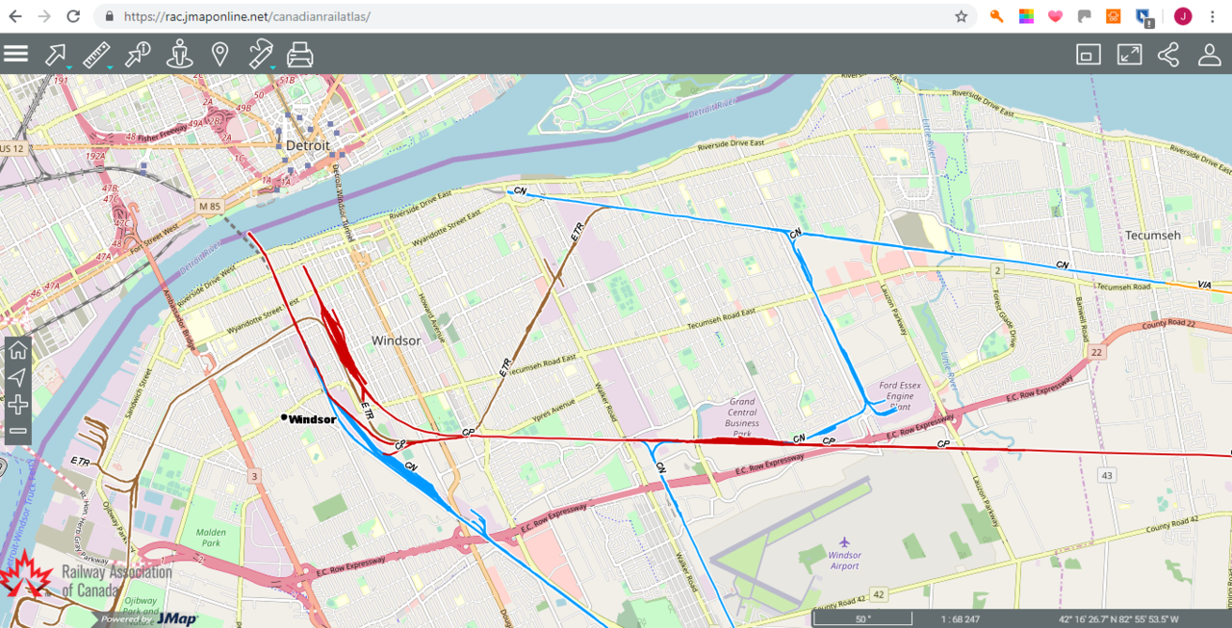Click the location pin marker tool

pos(220,55)
